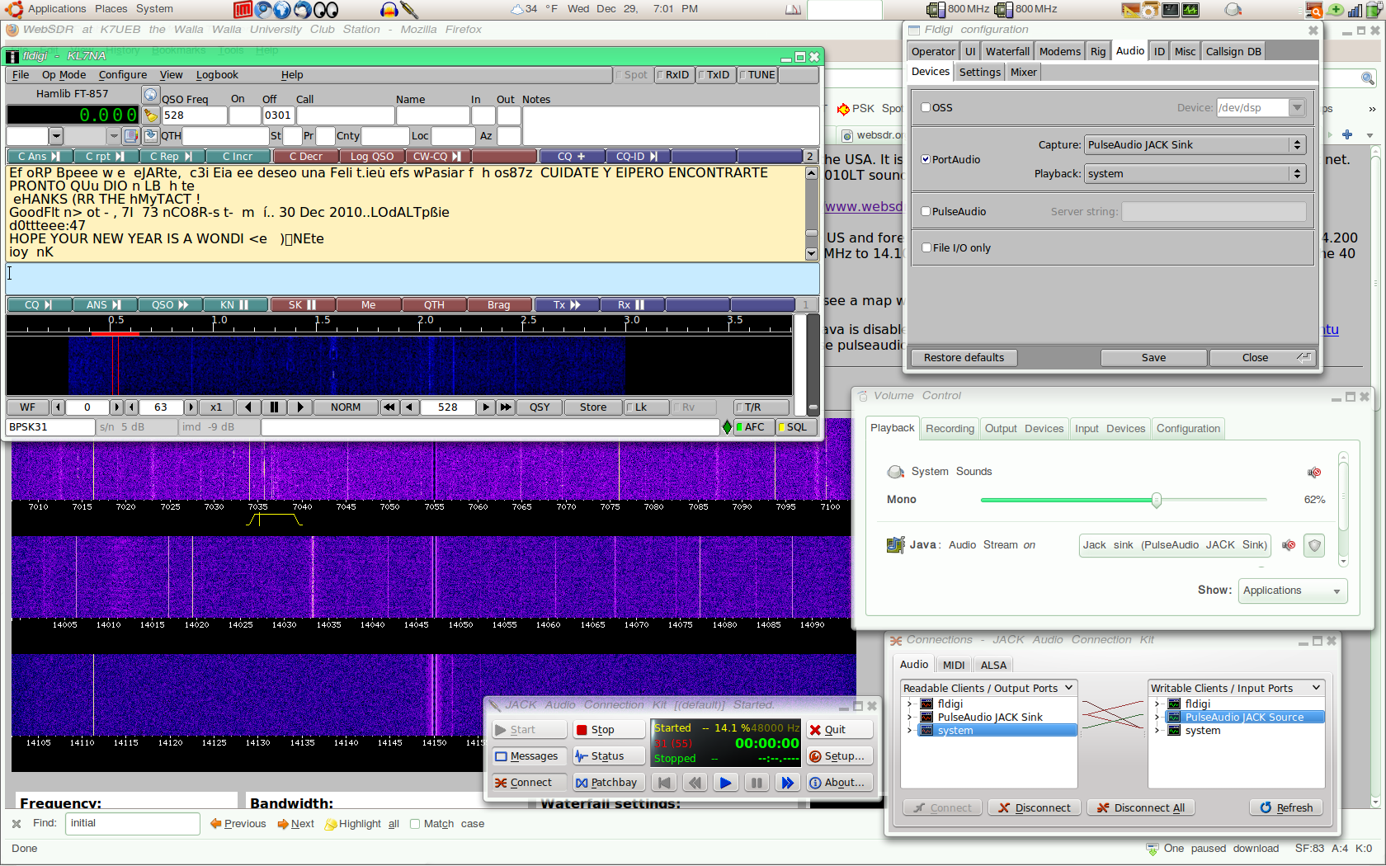Screen dimensions: 1386x866
Task: Click the shield icon next to the Java audio stream
Action: pyautogui.click(x=1314, y=545)
